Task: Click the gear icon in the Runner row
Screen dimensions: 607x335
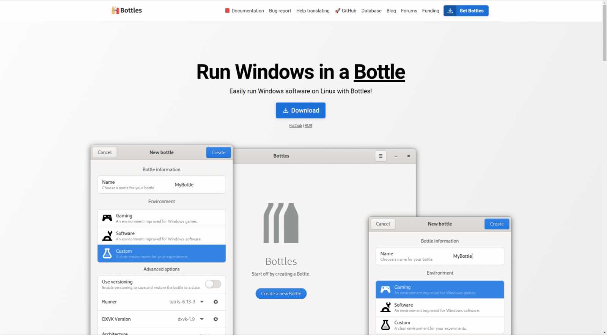Action: 216,302
